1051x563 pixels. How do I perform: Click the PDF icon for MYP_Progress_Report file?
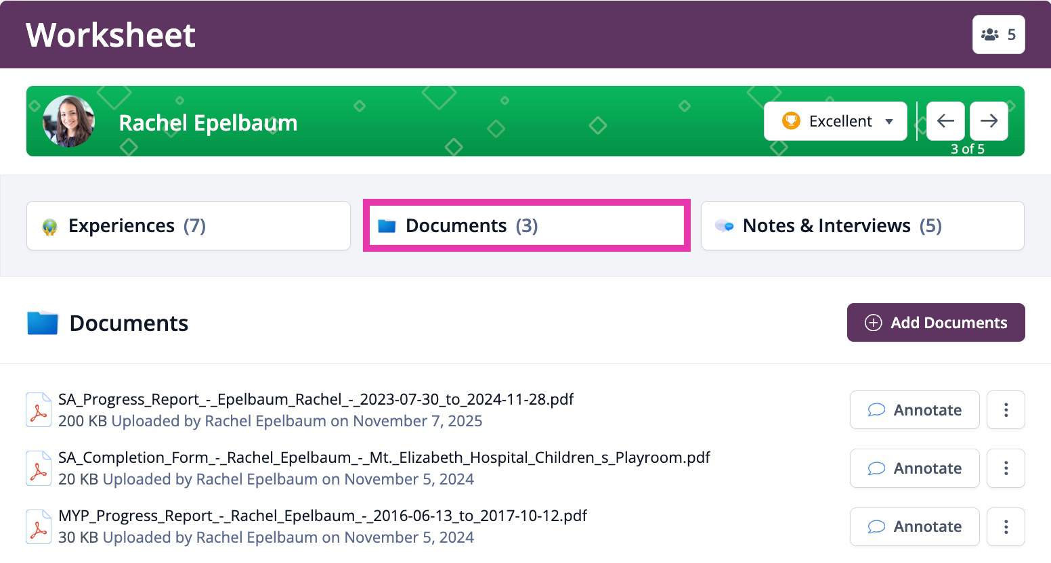pyautogui.click(x=39, y=526)
